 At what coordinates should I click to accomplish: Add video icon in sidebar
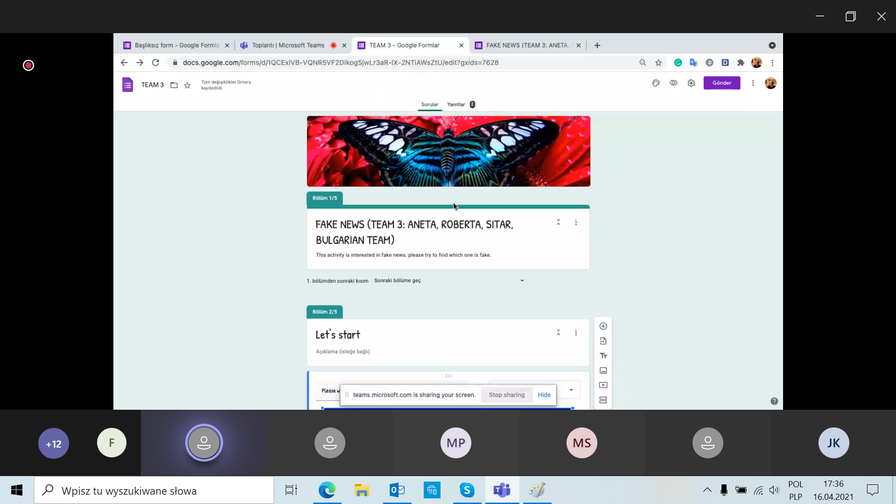click(x=603, y=385)
